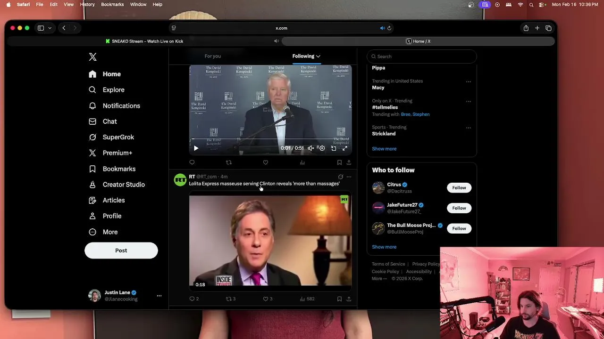Open the Terms of Service link

[x=388, y=264]
